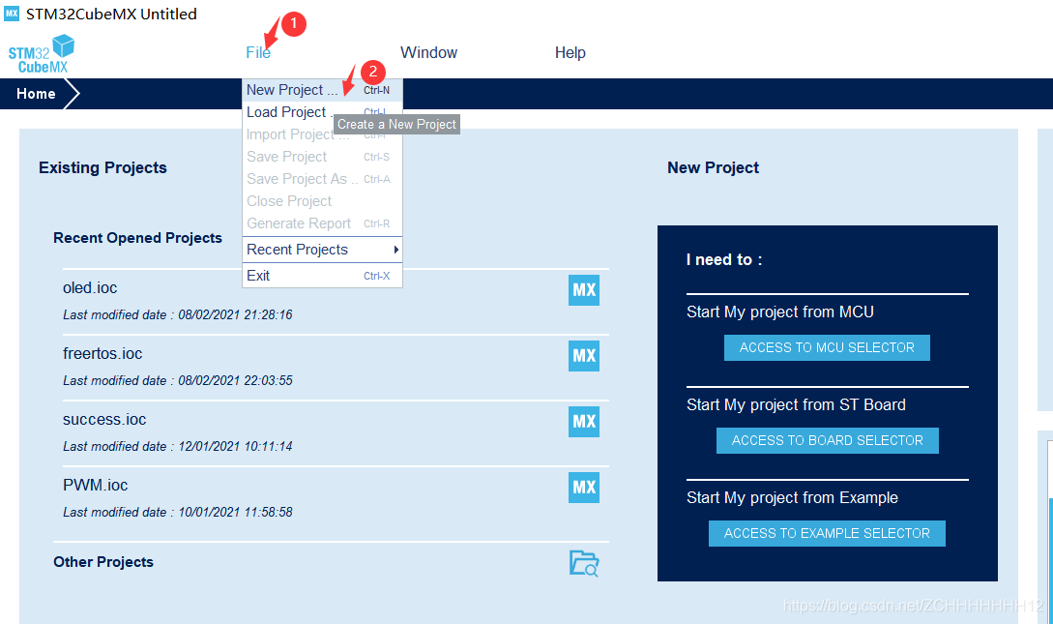Click ACCESS TO EXAMPLE SELECTOR button
Viewport: 1053px width, 624px height.
click(x=827, y=533)
